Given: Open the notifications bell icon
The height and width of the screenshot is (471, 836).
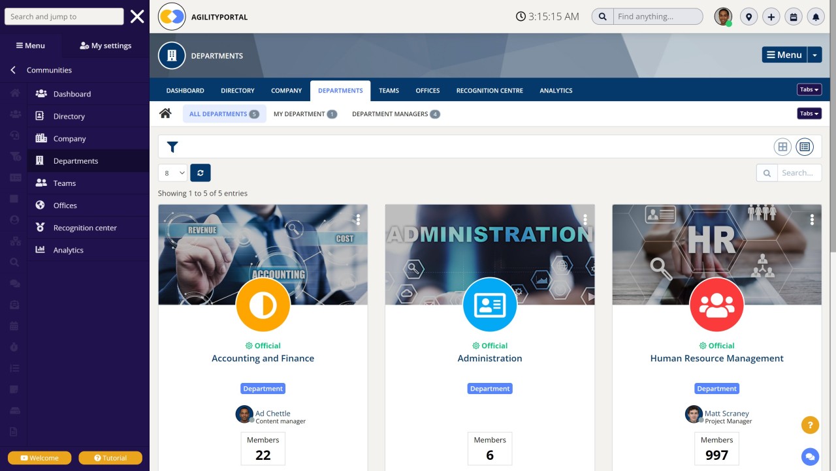Looking at the screenshot, I should click(815, 16).
